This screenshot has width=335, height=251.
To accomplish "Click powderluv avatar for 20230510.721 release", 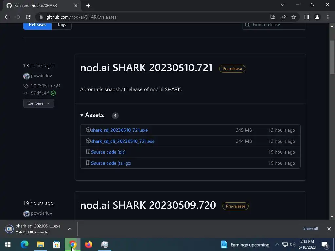I will 26,76.
